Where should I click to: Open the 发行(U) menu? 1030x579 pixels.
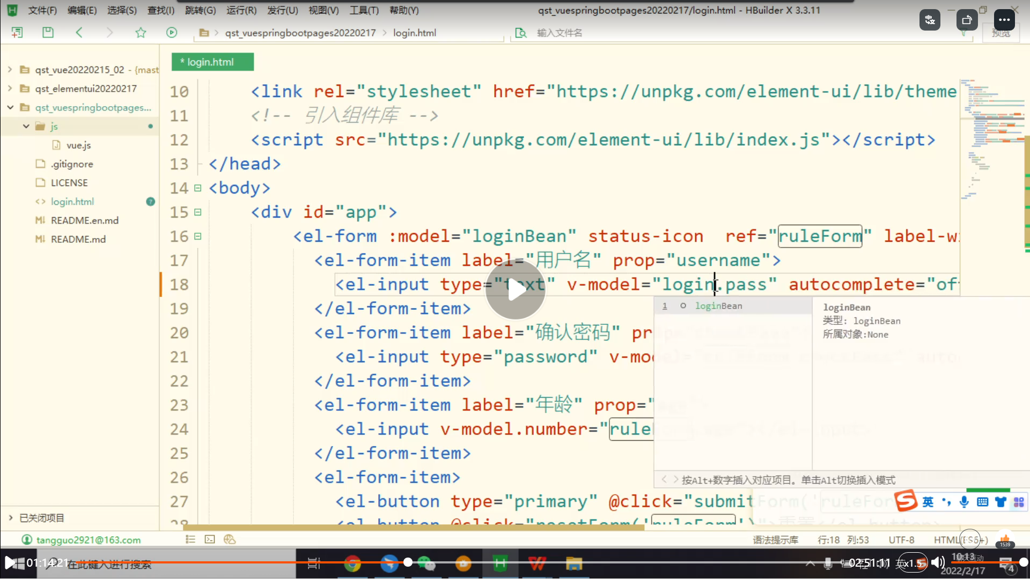click(x=283, y=10)
